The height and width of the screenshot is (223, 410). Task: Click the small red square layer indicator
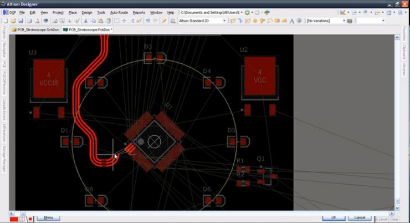[x=30, y=219]
